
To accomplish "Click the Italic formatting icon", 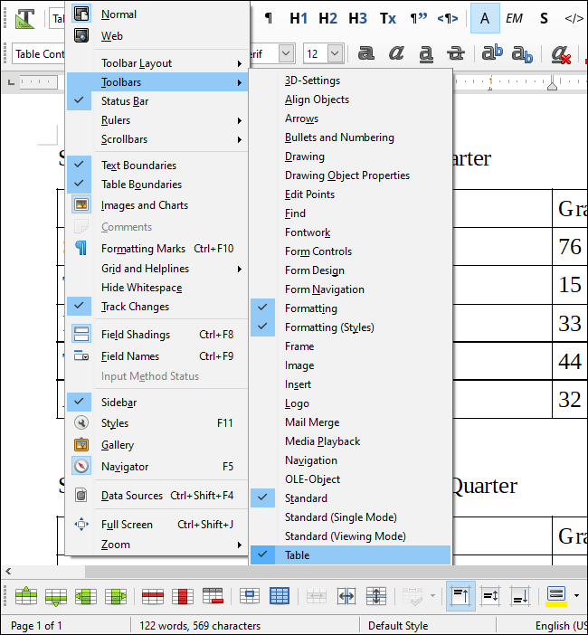I will (396, 53).
